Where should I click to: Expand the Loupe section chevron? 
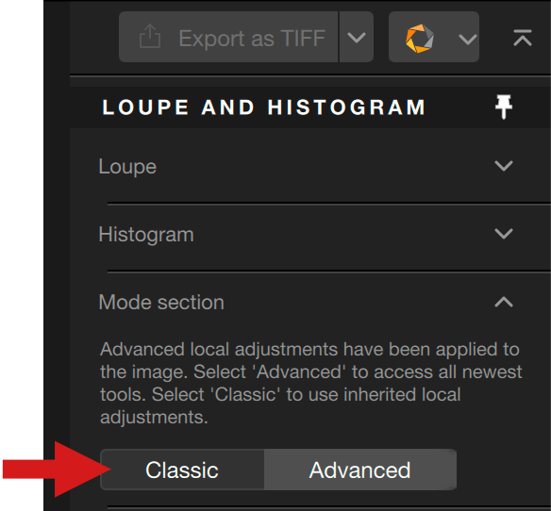click(x=504, y=165)
